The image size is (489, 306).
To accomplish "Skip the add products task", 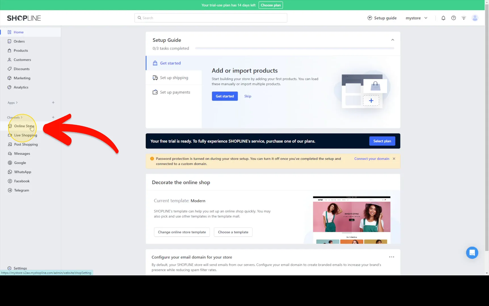I will click(248, 96).
